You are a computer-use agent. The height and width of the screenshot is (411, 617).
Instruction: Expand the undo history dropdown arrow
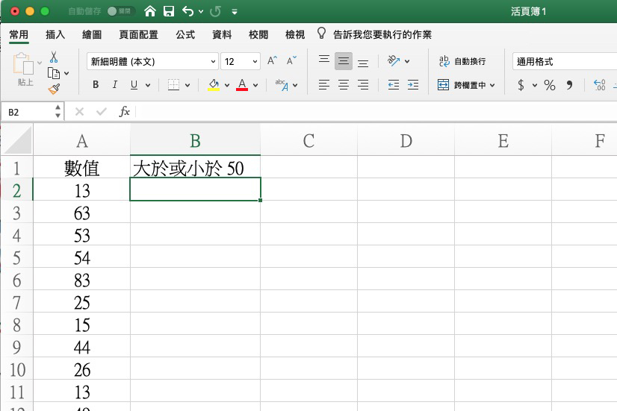click(201, 12)
